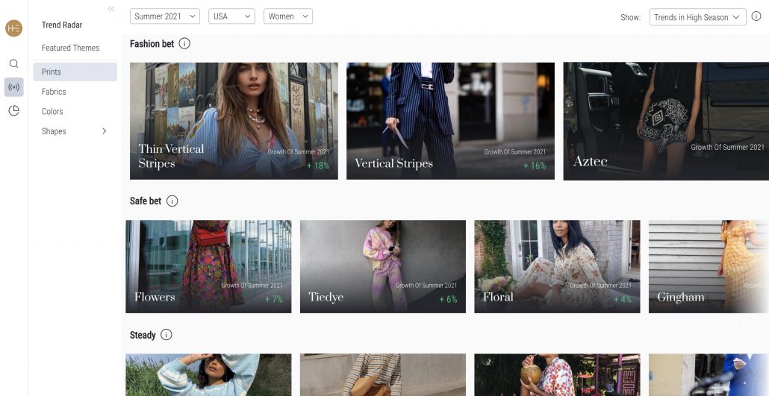
Task: Open first Steady card with blue sweater
Action: coord(208,375)
